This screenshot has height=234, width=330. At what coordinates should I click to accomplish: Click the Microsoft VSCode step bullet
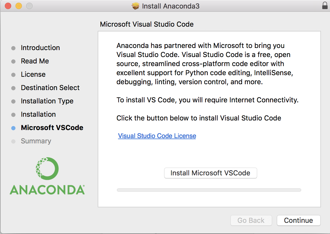(13, 128)
